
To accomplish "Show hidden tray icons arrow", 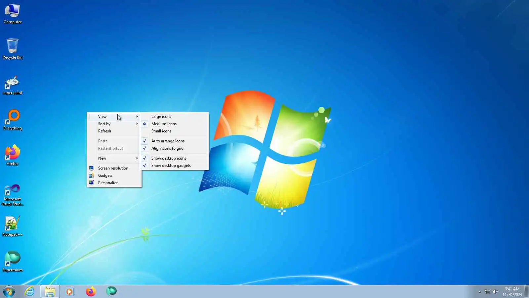I will 479,292.
